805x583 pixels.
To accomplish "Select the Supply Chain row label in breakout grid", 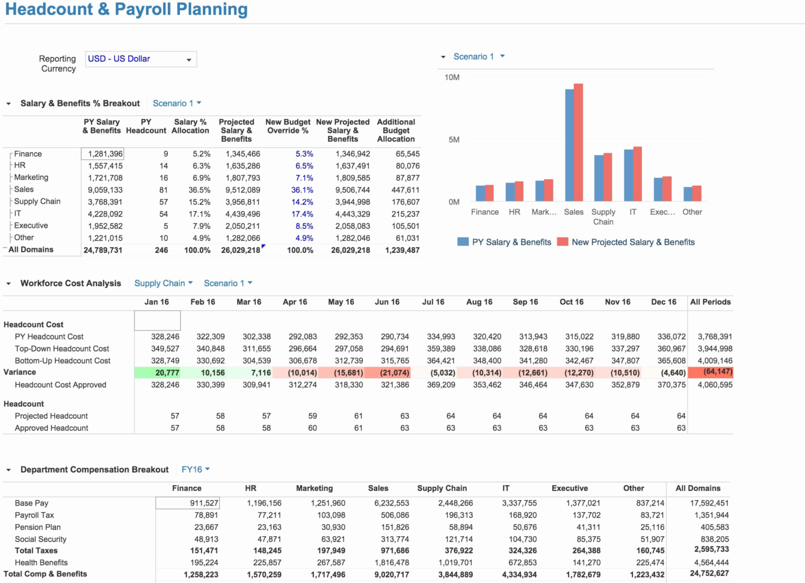I will tap(37, 201).
